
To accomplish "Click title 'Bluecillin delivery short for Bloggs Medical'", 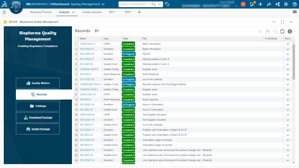I will click(x=164, y=84).
